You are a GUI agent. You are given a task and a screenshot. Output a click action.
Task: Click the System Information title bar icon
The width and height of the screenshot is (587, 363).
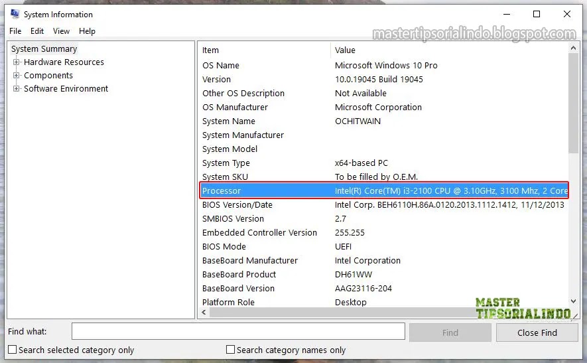15,14
